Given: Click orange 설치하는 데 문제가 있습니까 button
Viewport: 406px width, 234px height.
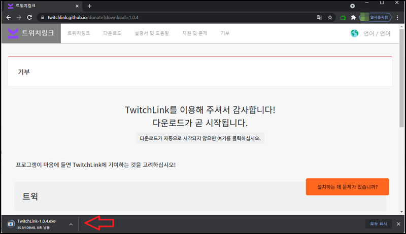Looking at the screenshot, I should point(347,187).
